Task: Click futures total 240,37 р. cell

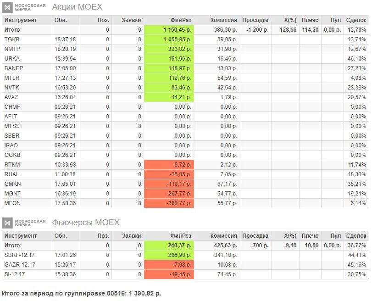Action: [x=169, y=245]
